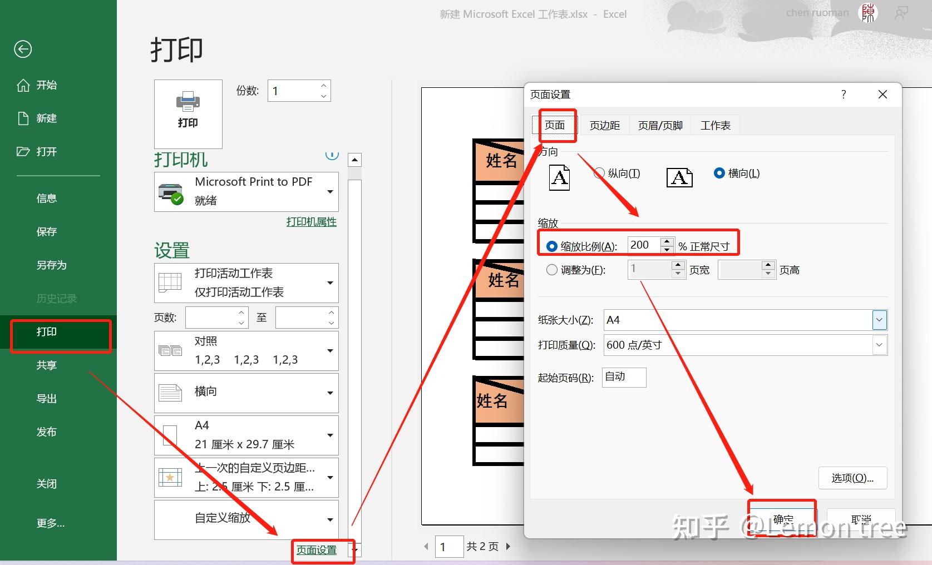Click the feedback person icon in title bar

click(x=901, y=13)
